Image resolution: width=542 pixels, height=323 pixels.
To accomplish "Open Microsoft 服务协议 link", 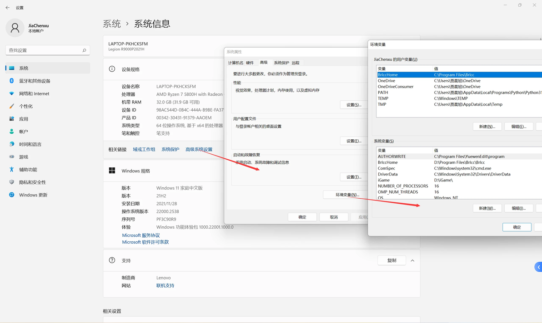I will 141,235.
